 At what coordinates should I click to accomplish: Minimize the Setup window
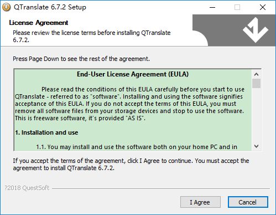pyautogui.click(x=212, y=7)
